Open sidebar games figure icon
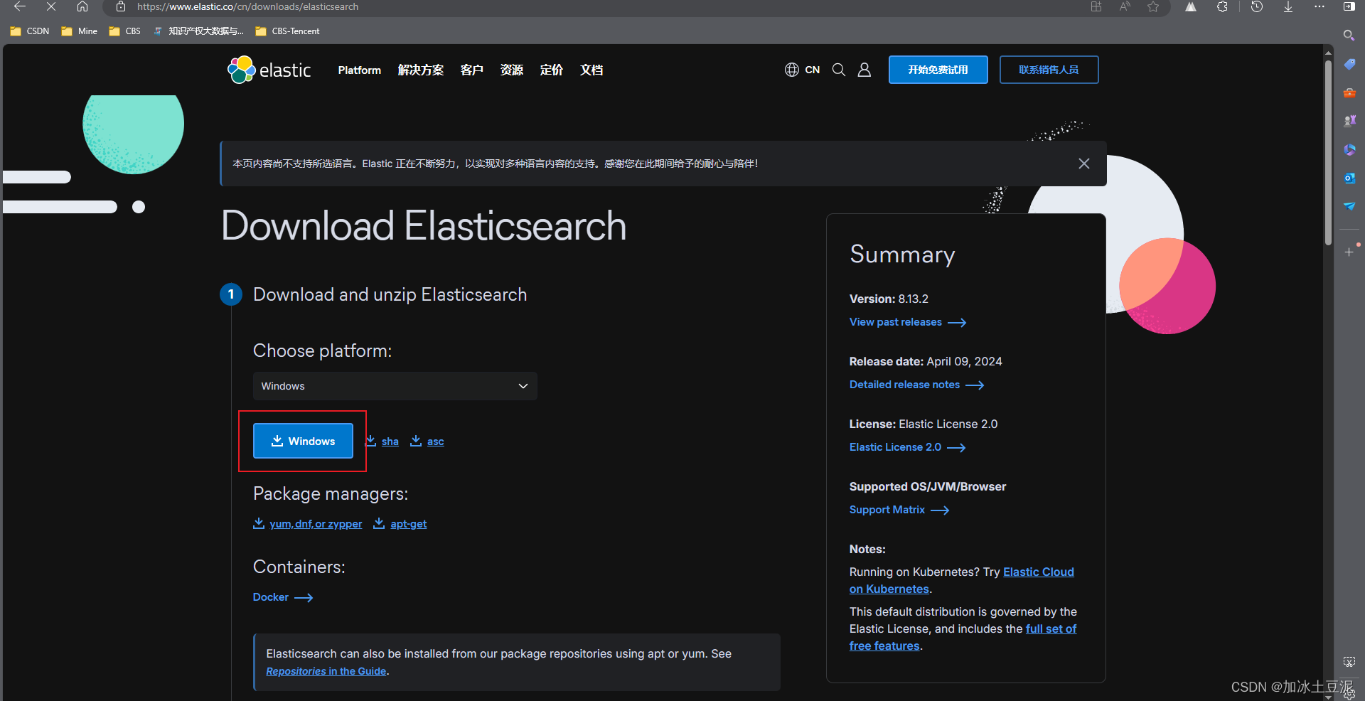The height and width of the screenshot is (701, 1365). 1349,121
